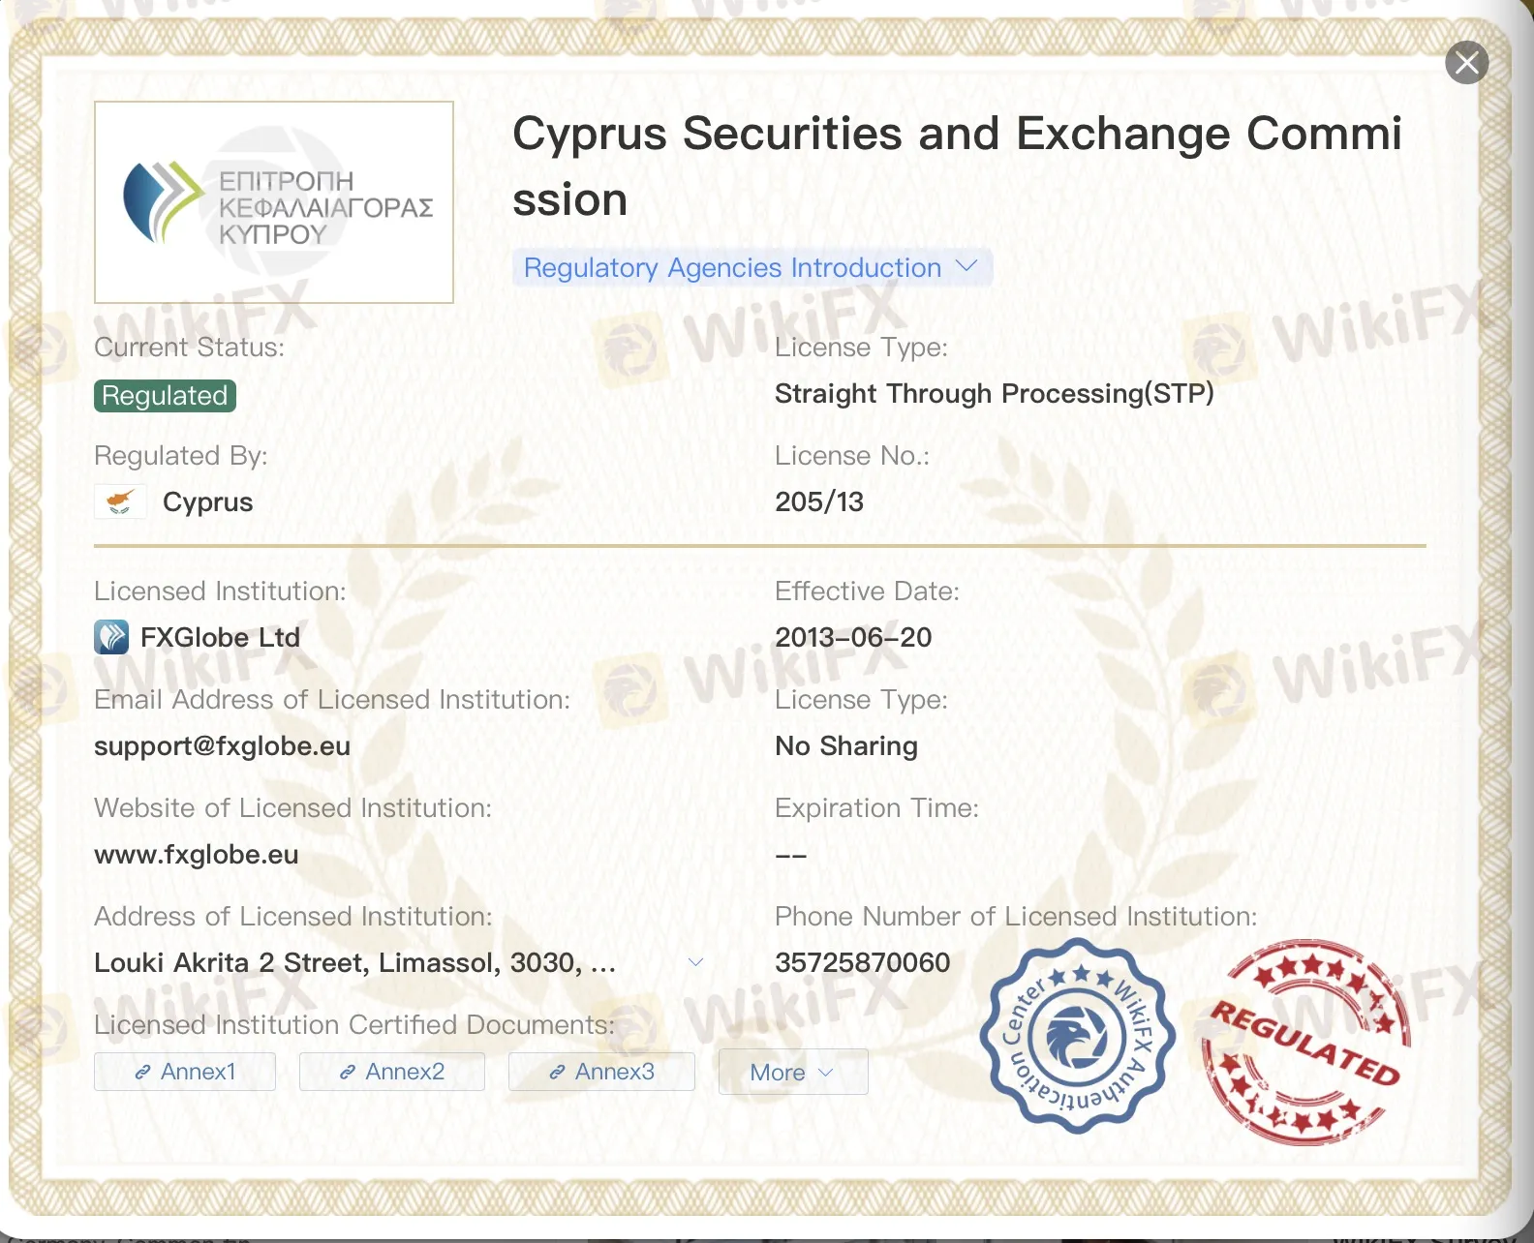This screenshot has height=1243, width=1534.
Task: Select effective date 2013-06-20
Action: tap(853, 637)
